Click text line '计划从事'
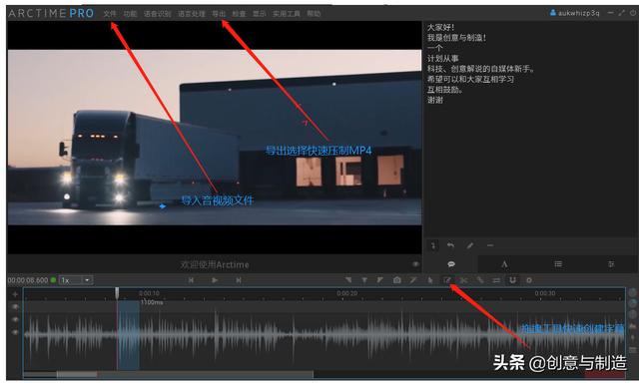Screen dimensions: 639x383 point(442,58)
